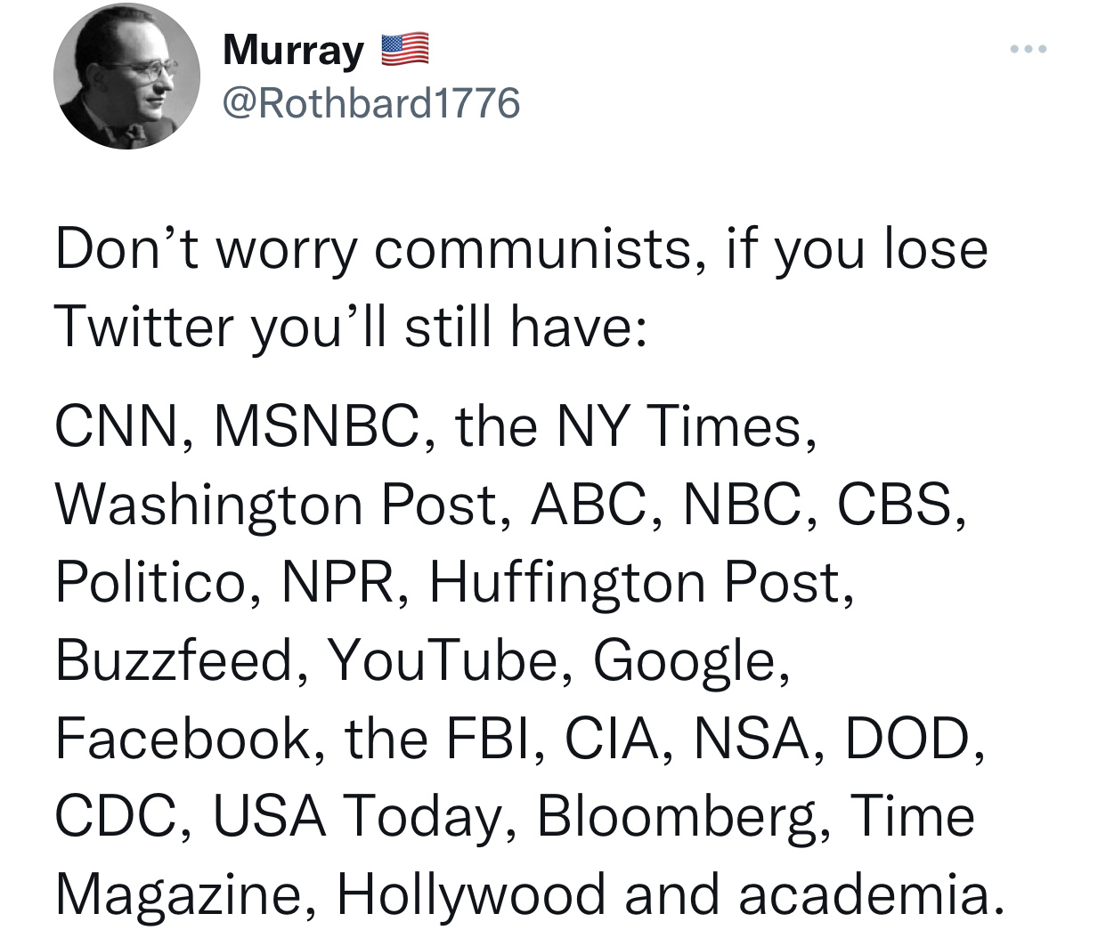Image resolution: width=1106 pixels, height=946 pixels.
Task: Click the American flag emoji beside Murray
Action: tap(405, 50)
